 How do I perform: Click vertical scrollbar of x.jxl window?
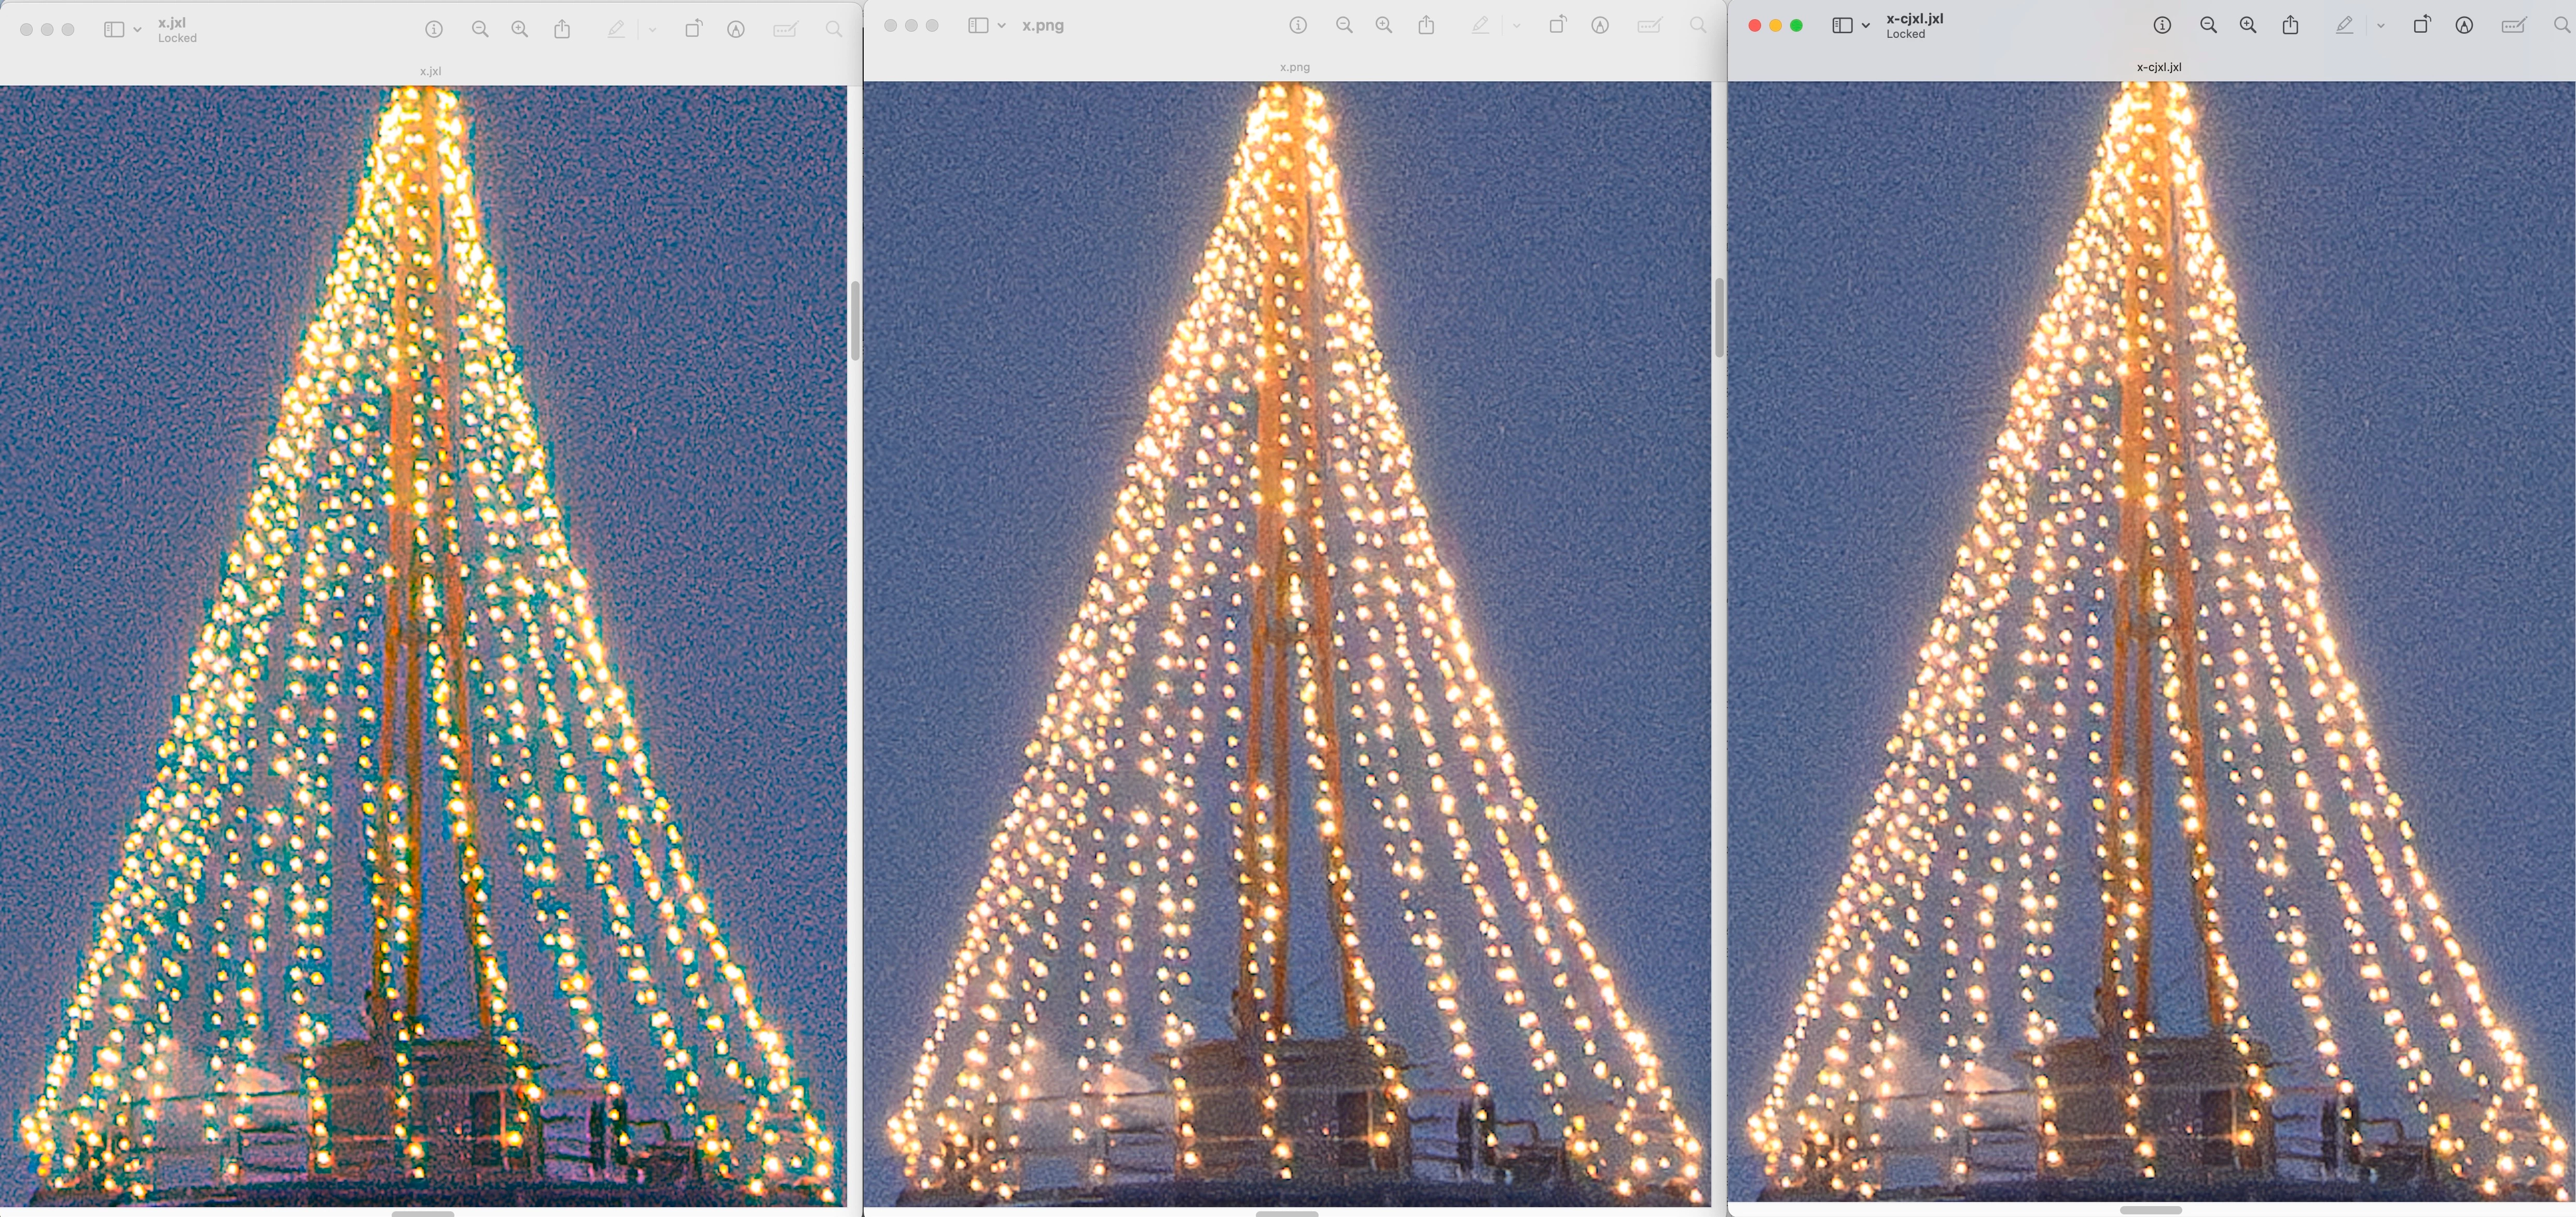(855, 320)
